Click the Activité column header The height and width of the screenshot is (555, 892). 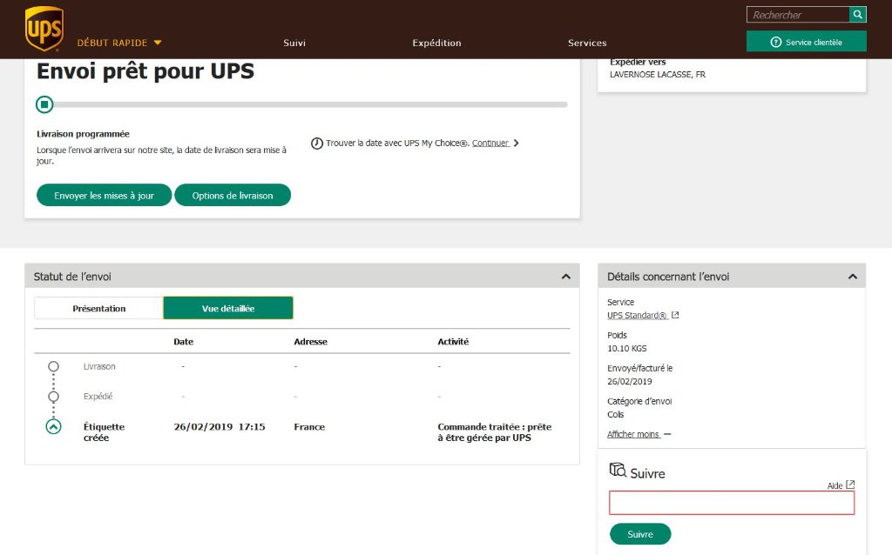pyautogui.click(x=453, y=341)
